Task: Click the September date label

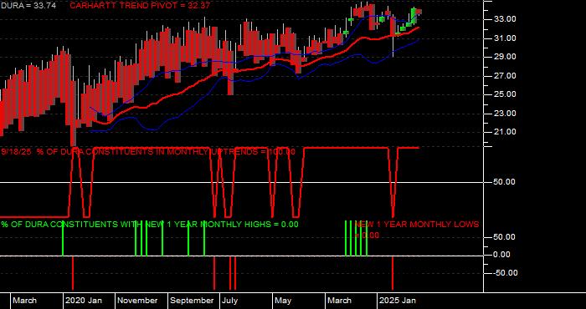Action: 192,301
